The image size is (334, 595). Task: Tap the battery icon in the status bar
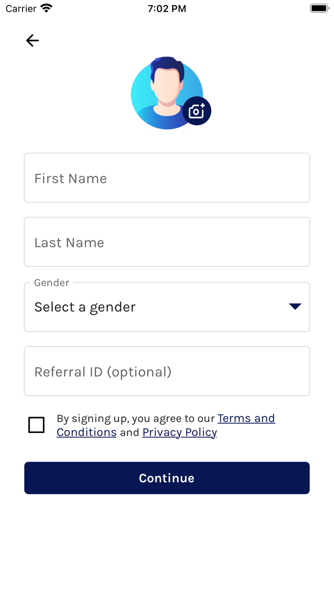coord(319,9)
